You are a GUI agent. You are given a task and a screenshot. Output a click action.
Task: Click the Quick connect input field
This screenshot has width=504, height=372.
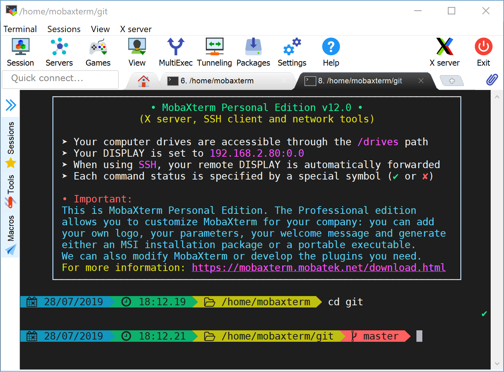[60, 80]
